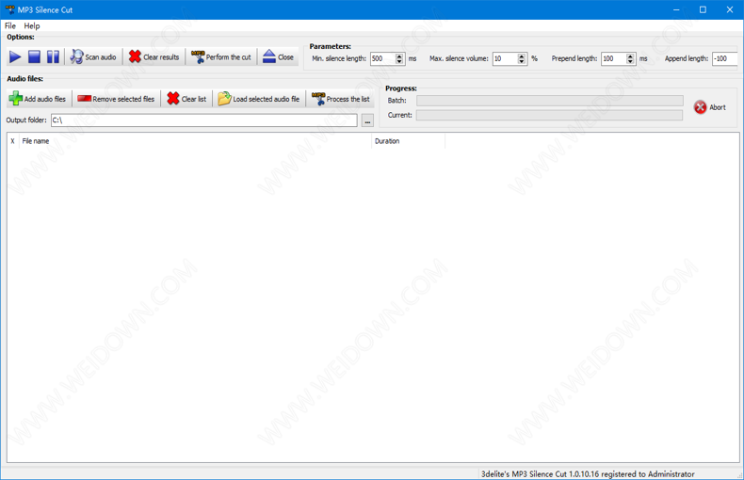Image resolution: width=744 pixels, height=480 pixels.
Task: Increase Prepend length with up arrow
Action: (x=631, y=56)
